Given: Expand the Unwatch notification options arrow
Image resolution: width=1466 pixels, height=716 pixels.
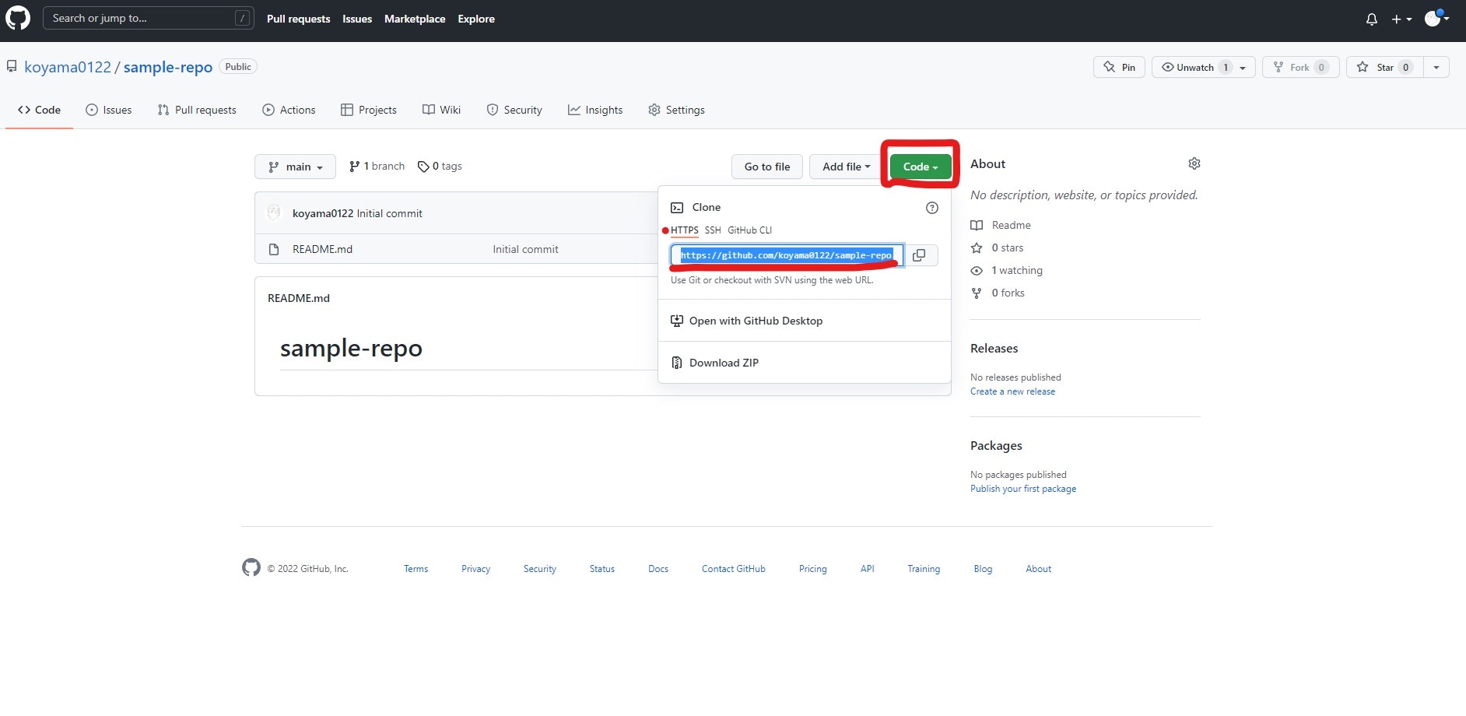Looking at the screenshot, I should click(1243, 68).
